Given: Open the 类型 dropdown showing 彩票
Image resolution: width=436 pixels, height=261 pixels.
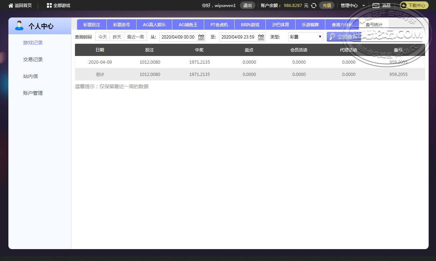Looking at the screenshot, I should tap(306, 37).
